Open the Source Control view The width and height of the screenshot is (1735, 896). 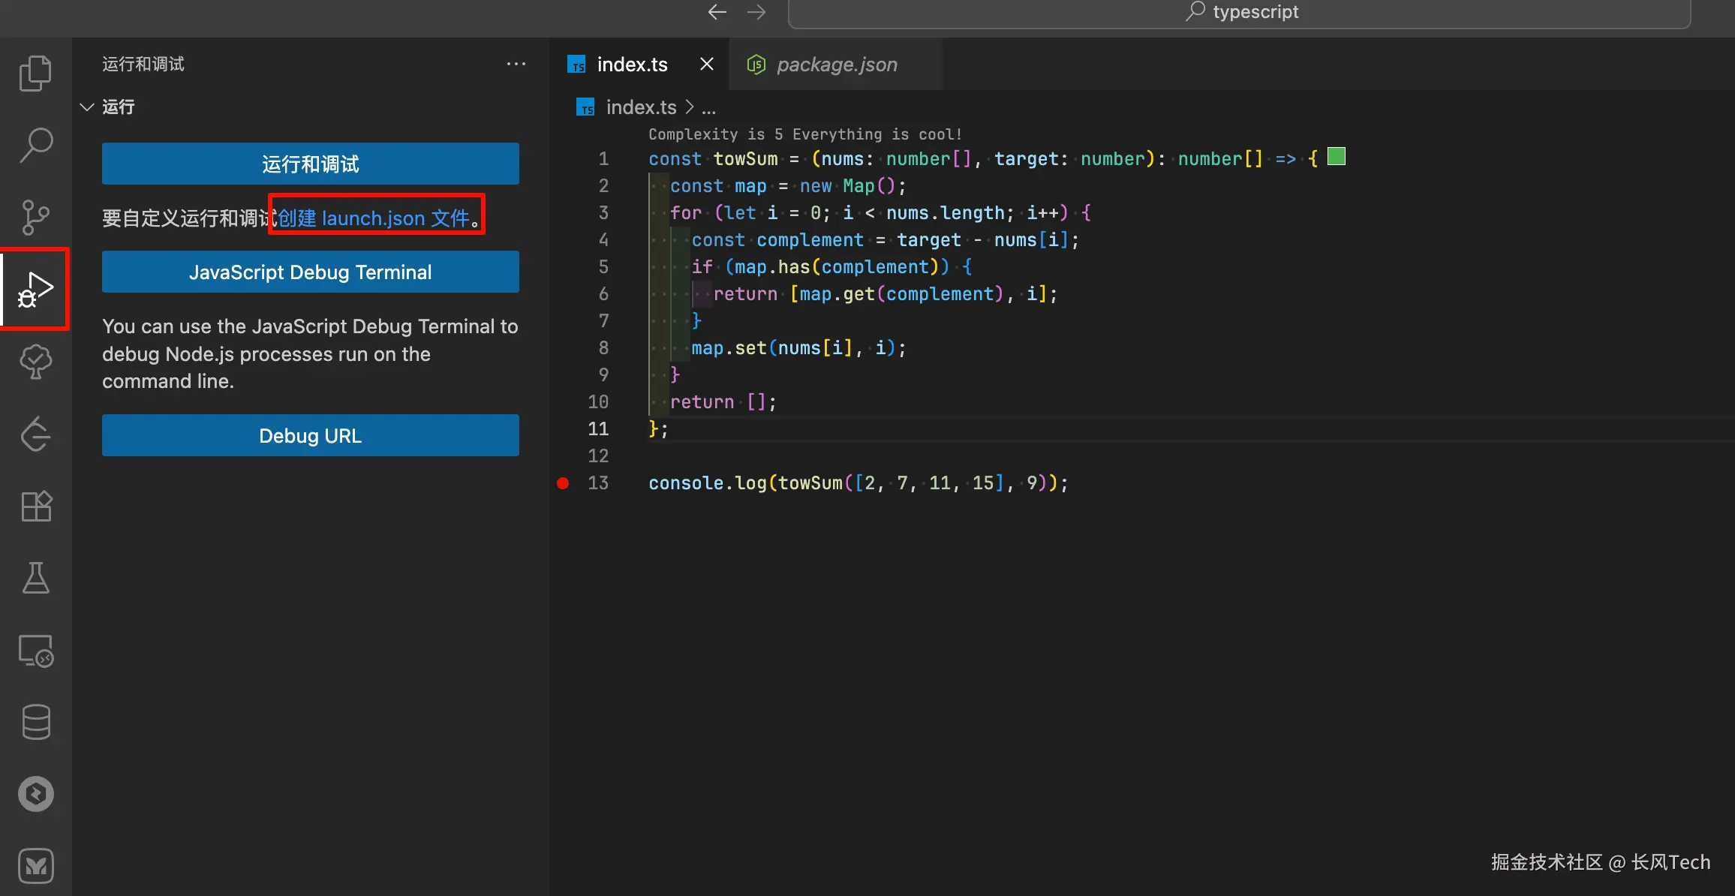pos(35,217)
